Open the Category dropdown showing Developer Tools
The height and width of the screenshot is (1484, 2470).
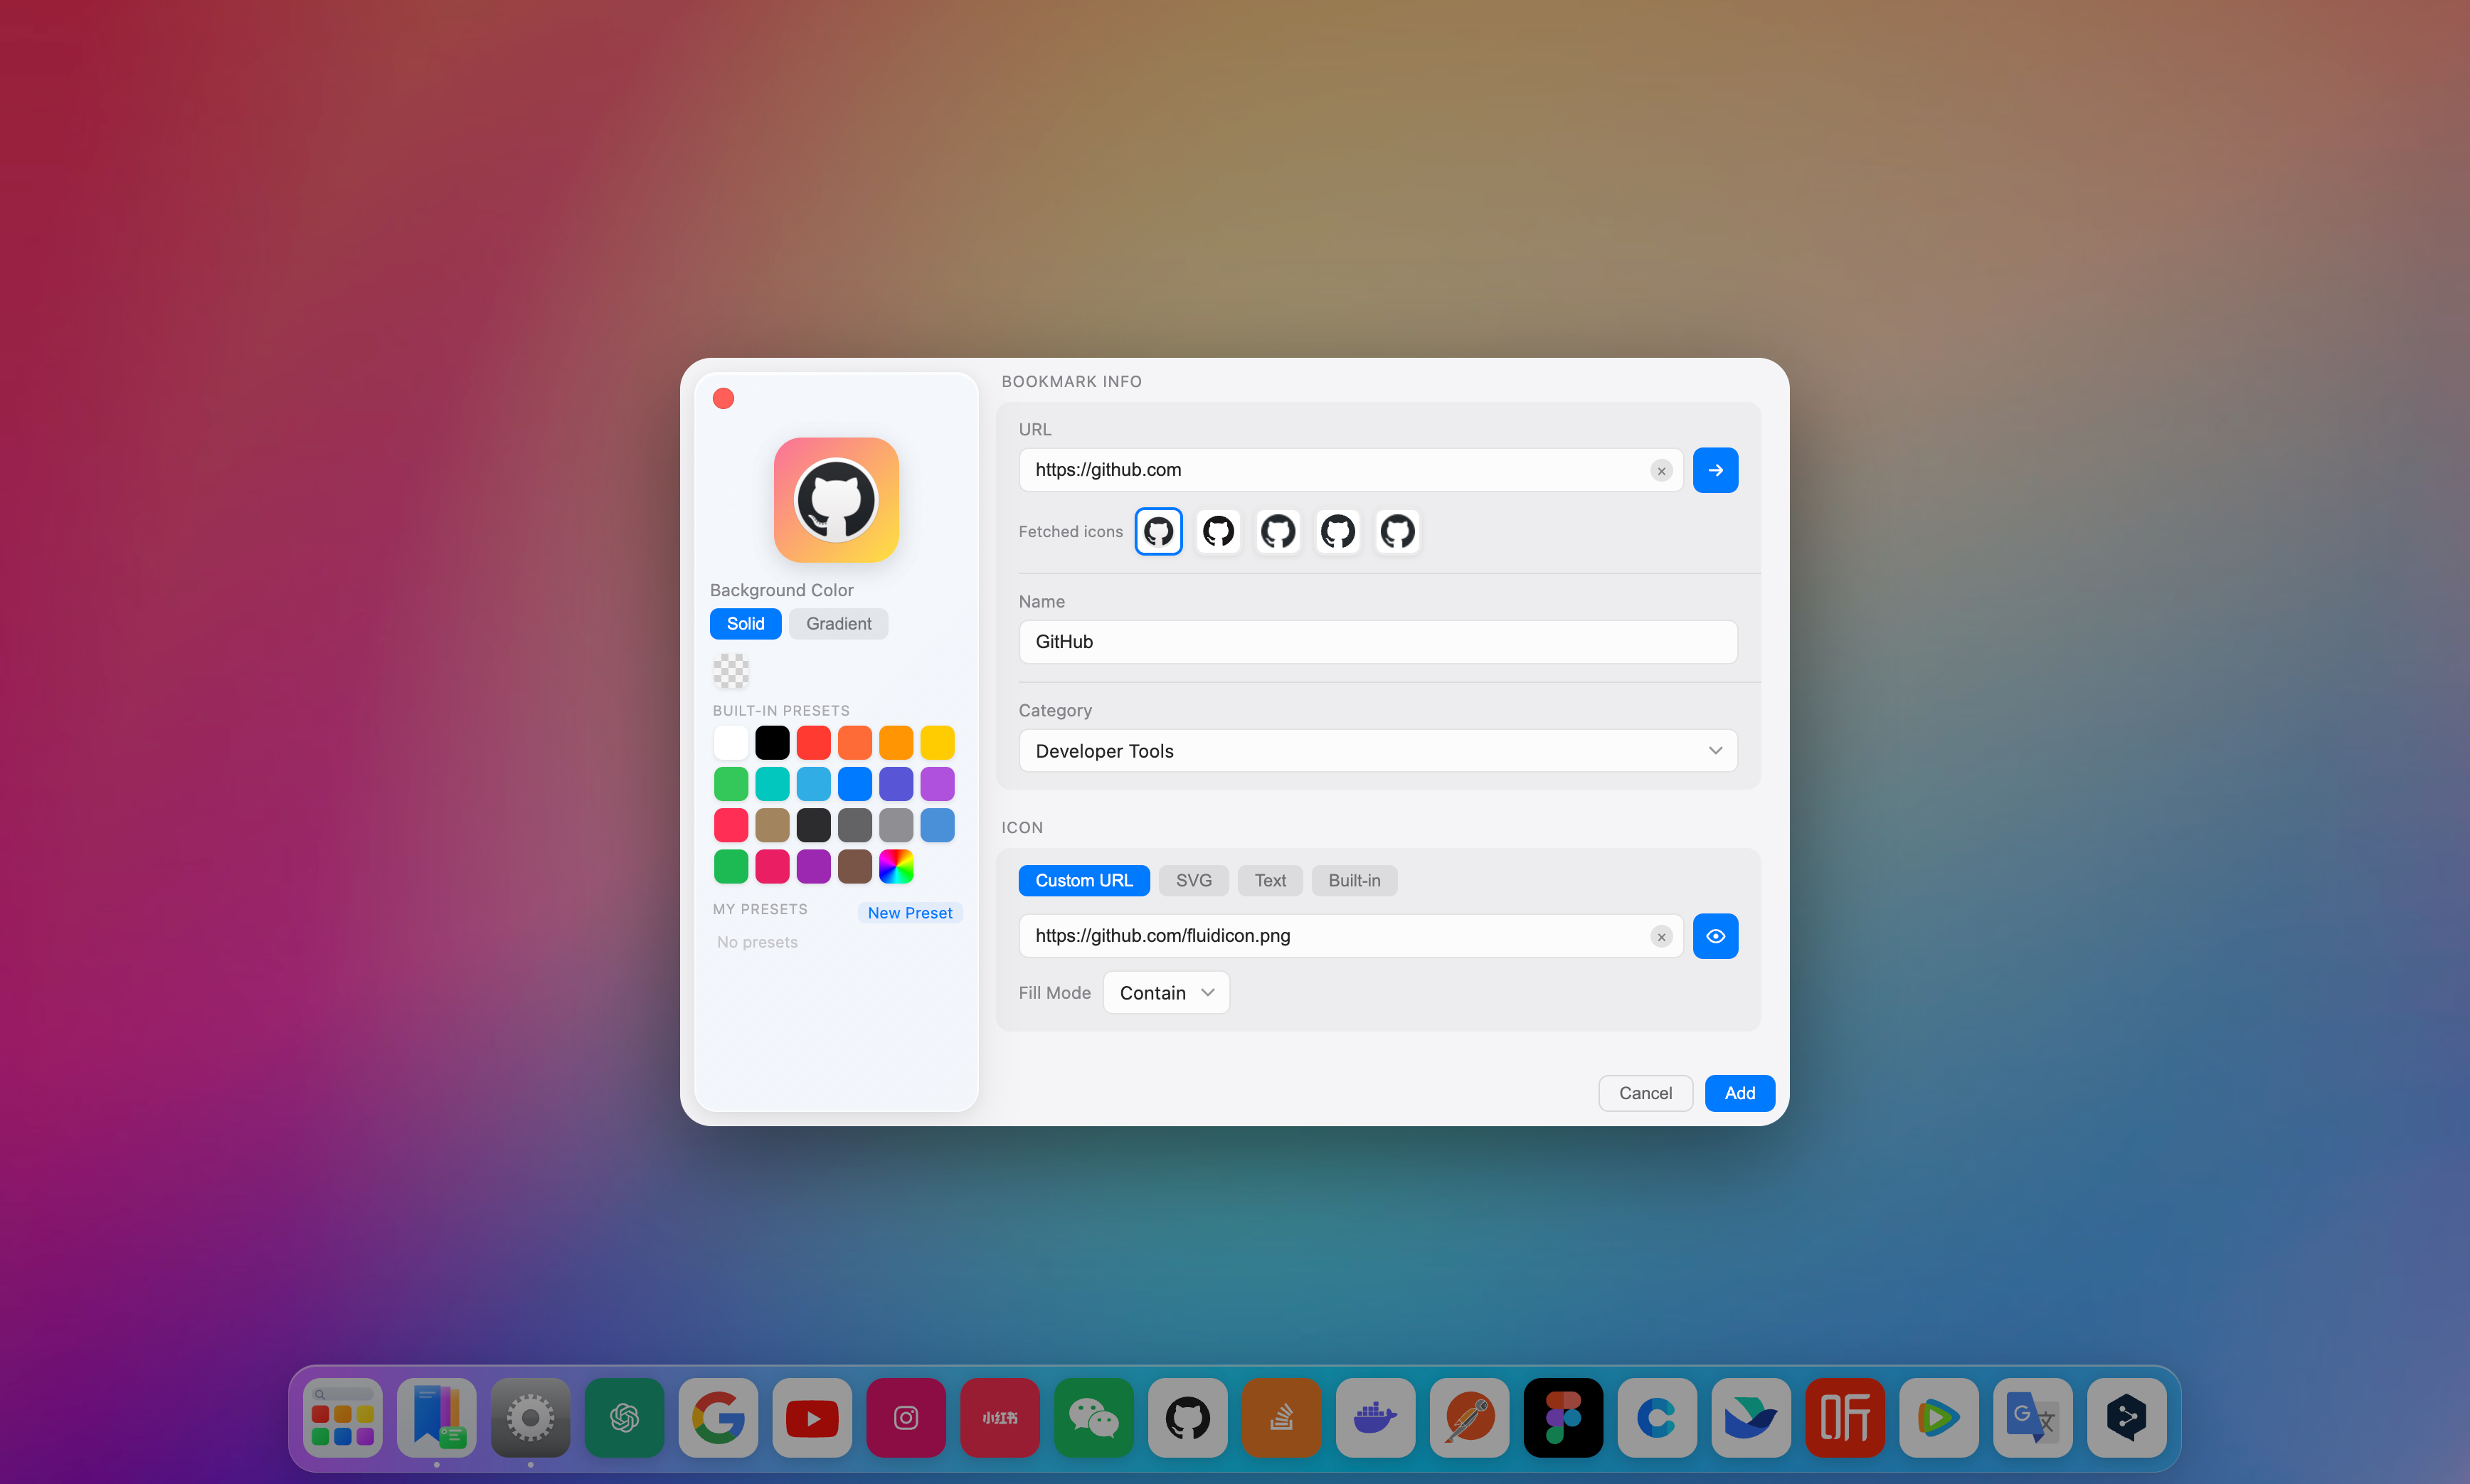point(1377,750)
